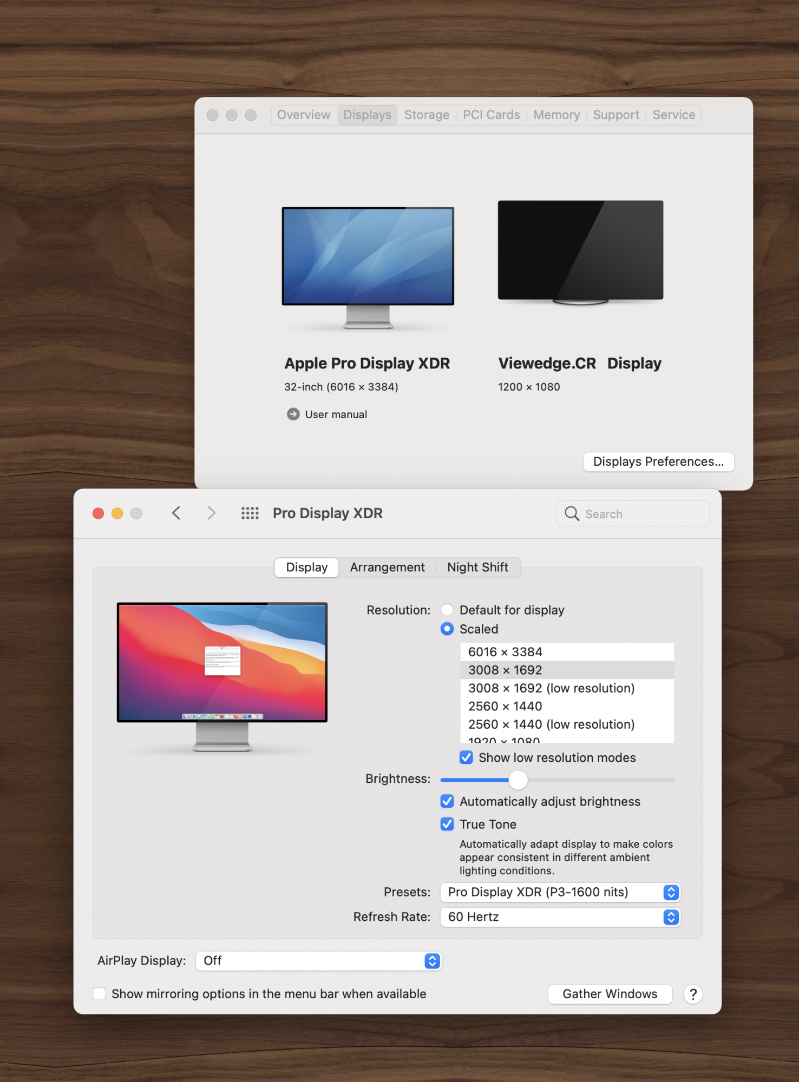
Task: Select 3008 × 1692 (low resolution) option
Action: (x=567, y=688)
